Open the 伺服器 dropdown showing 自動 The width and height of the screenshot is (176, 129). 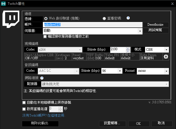coord(93,31)
